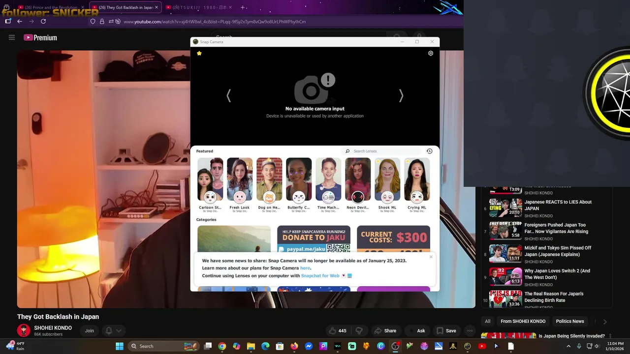The height and width of the screenshot is (354, 630).
Task: Select the Cartoon Style lens
Action: (210, 184)
